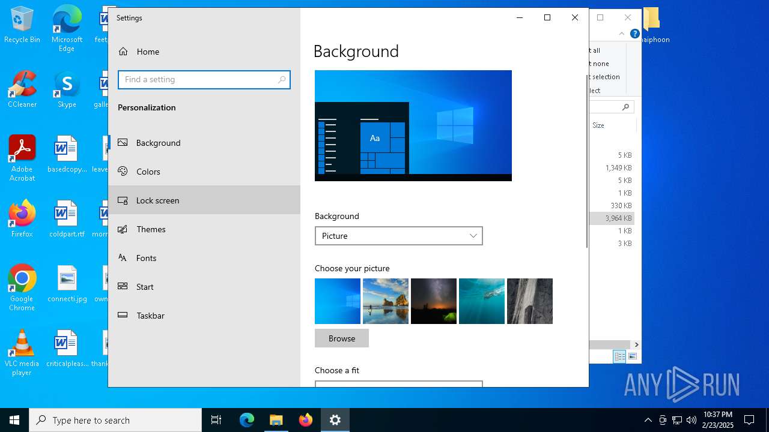Viewport: 769px width, 432px height.
Task: Open Task View on the taskbar
Action: tap(216, 420)
